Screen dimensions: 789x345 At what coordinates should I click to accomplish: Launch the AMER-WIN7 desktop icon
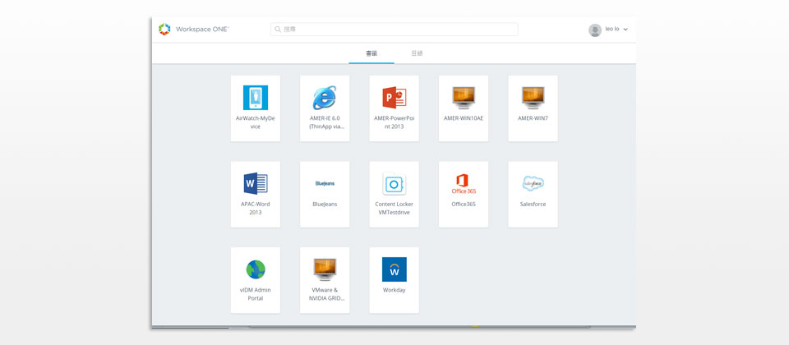(533, 98)
